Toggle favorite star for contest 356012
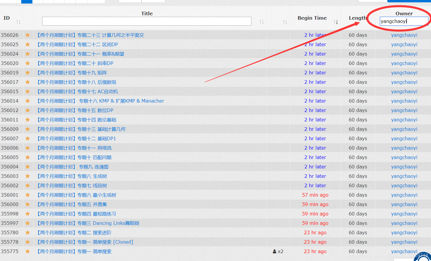The image size is (431, 261). pyautogui.click(x=28, y=110)
